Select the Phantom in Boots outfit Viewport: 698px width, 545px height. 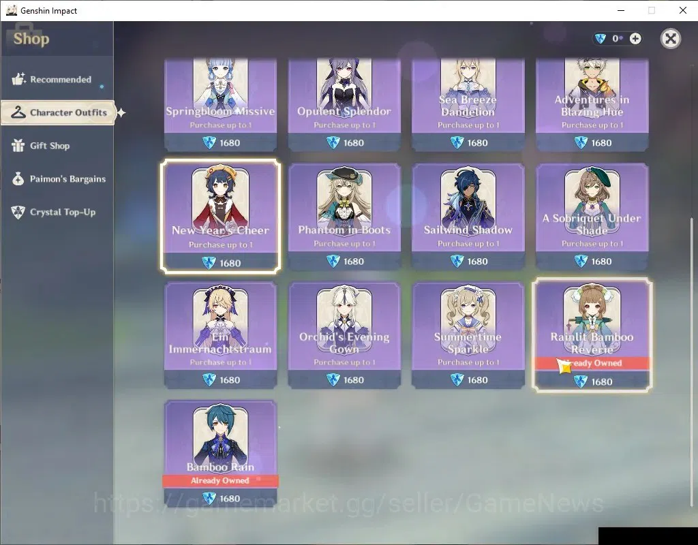pos(344,216)
